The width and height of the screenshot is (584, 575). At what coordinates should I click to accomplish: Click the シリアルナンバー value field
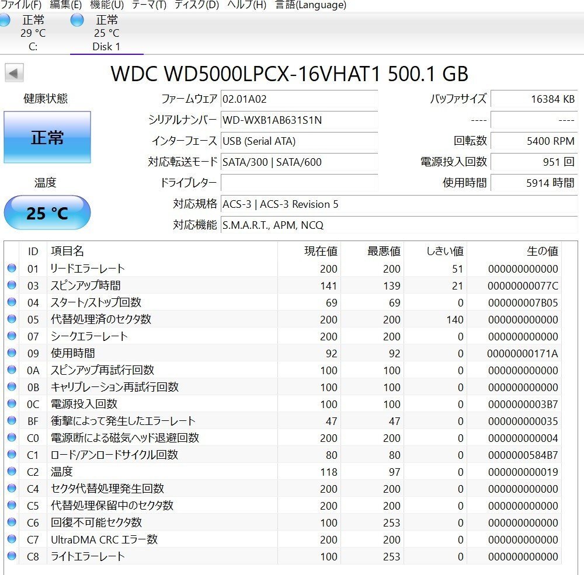(300, 120)
